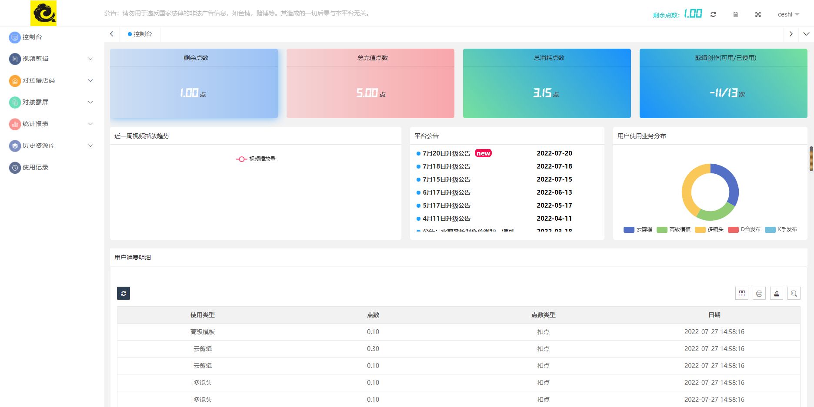Select the 控制台 tab

click(x=140, y=34)
